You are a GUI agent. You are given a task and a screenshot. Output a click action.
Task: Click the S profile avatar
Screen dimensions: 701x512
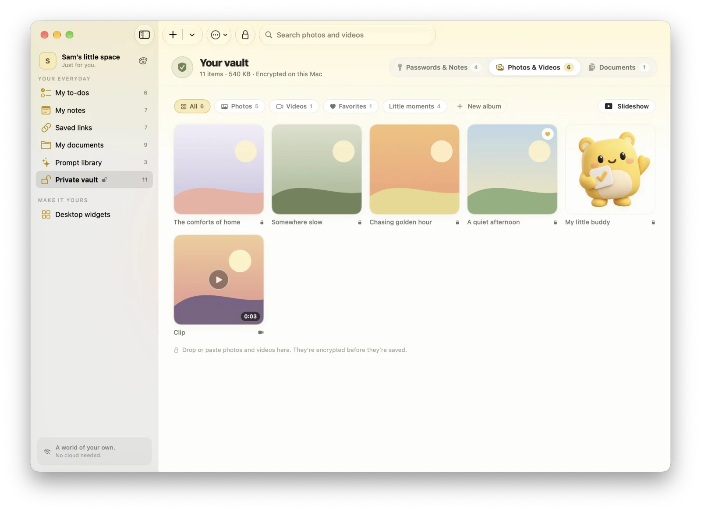pos(48,61)
